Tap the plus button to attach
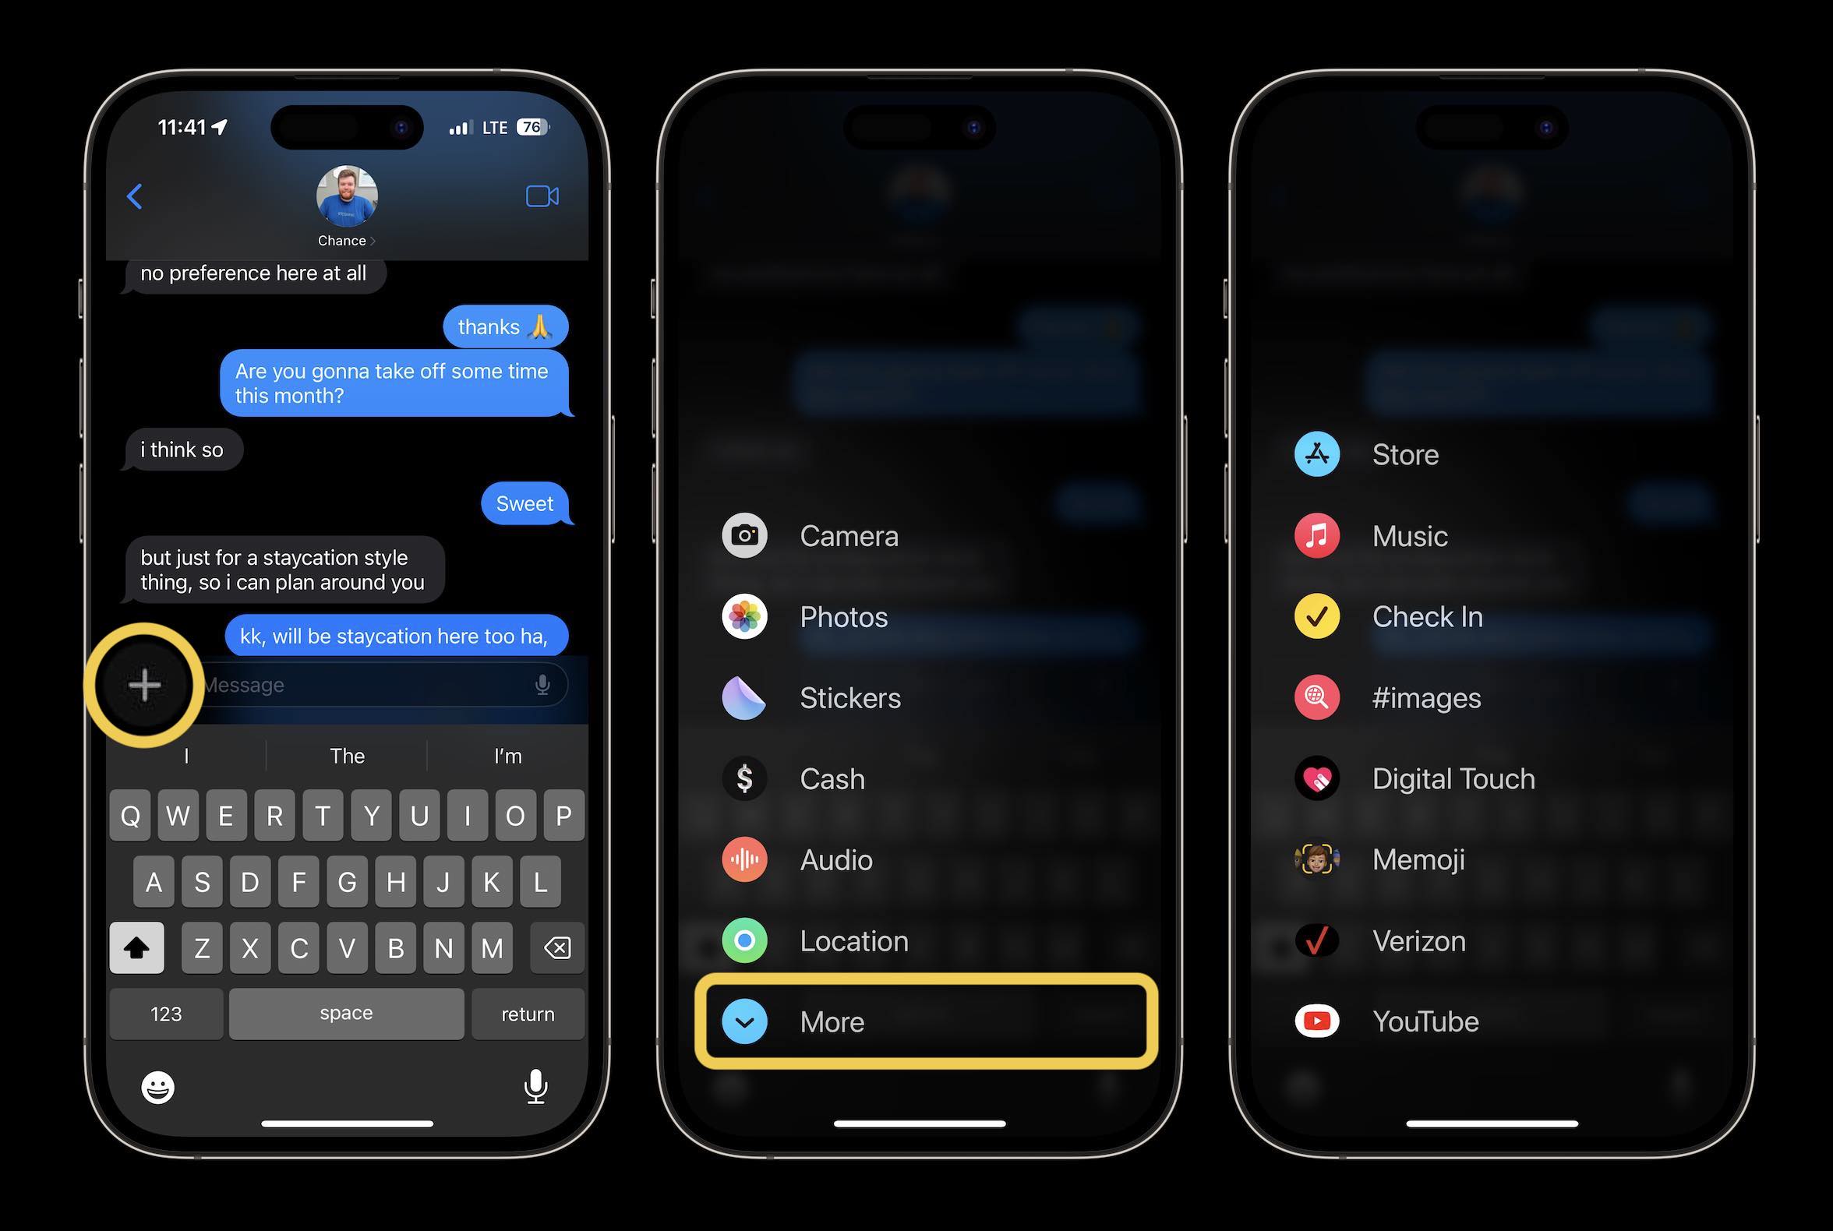 tap(143, 684)
